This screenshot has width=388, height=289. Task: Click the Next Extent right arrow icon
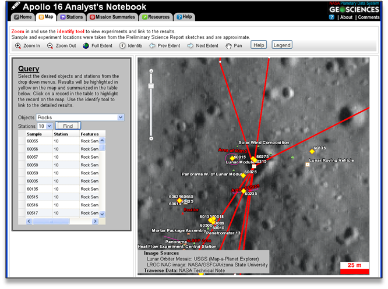pyautogui.click(x=190, y=46)
